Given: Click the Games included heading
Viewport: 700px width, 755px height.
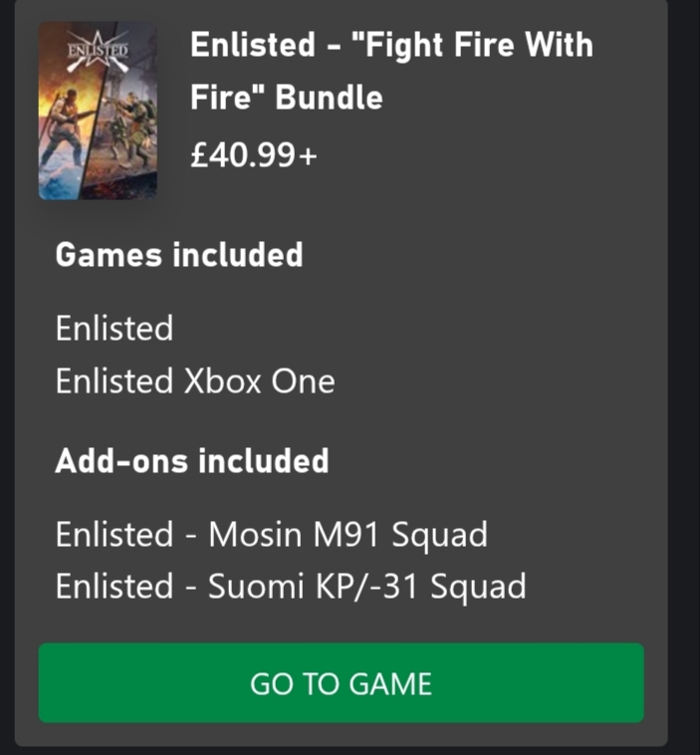Looking at the screenshot, I should click(178, 255).
